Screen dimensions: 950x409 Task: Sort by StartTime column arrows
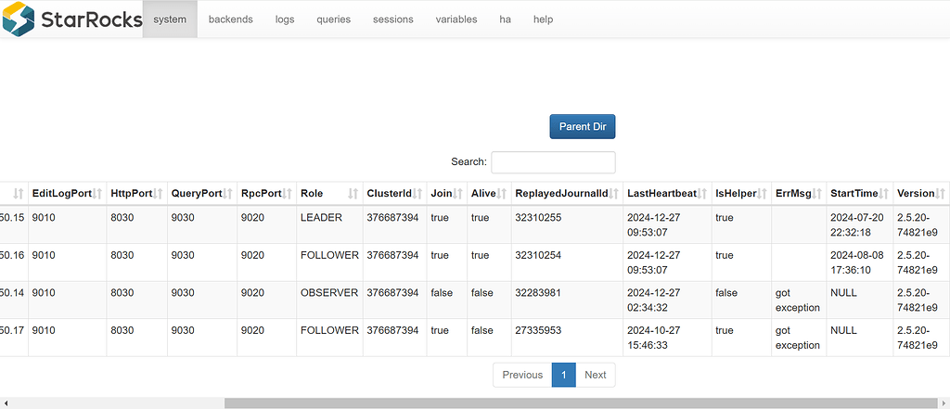point(883,194)
